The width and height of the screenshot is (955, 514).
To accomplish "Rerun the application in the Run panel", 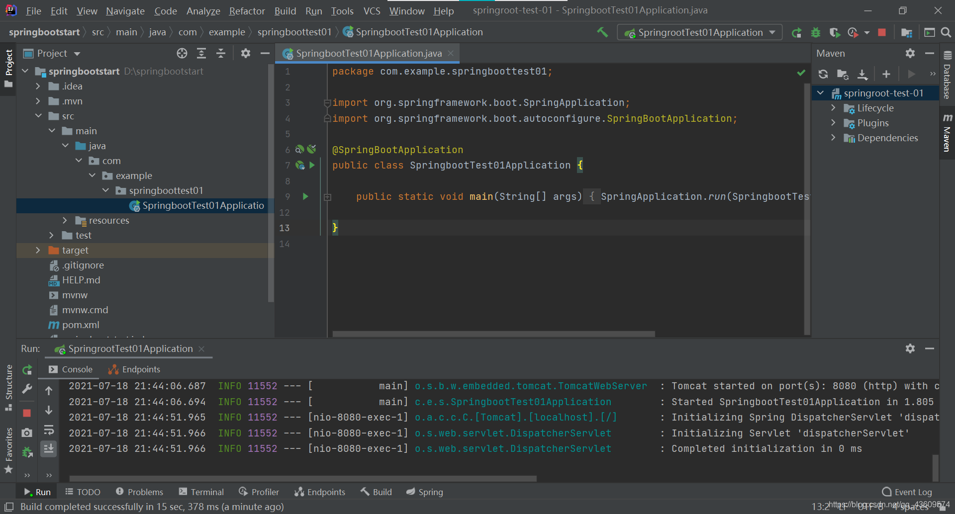I will click(27, 370).
